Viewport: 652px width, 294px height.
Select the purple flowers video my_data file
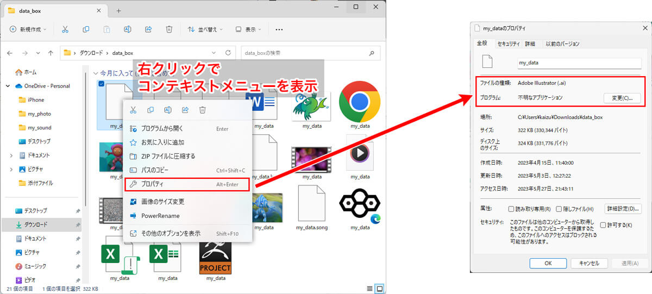[x=311, y=162]
